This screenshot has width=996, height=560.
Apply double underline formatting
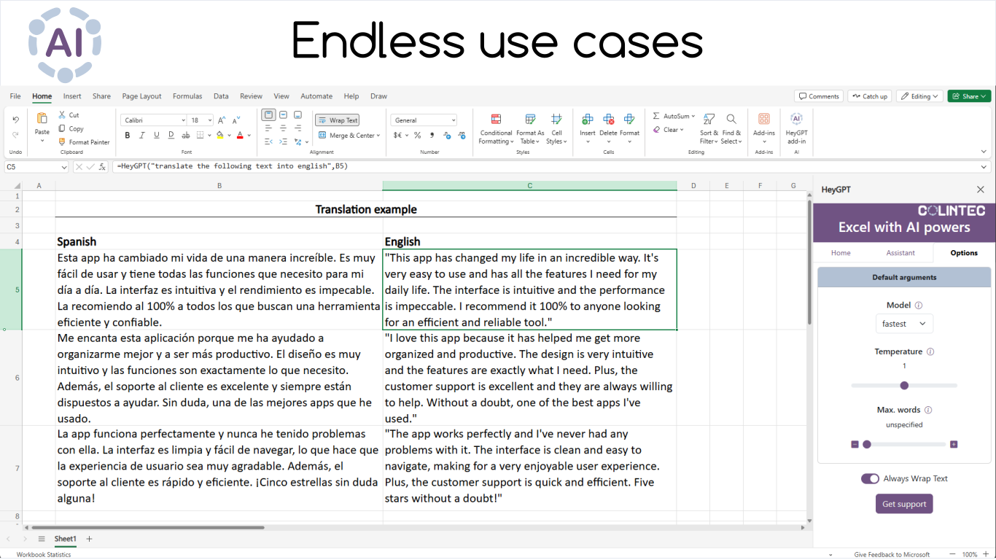[x=171, y=135]
